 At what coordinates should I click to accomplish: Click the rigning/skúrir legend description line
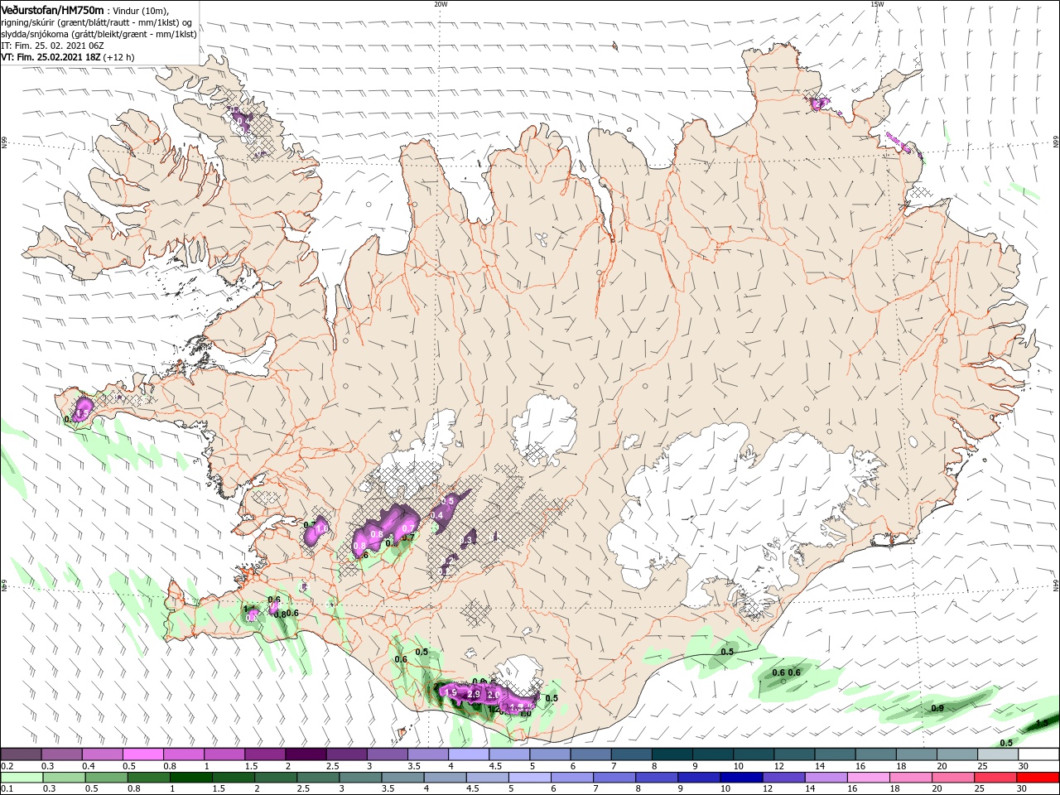(x=97, y=22)
